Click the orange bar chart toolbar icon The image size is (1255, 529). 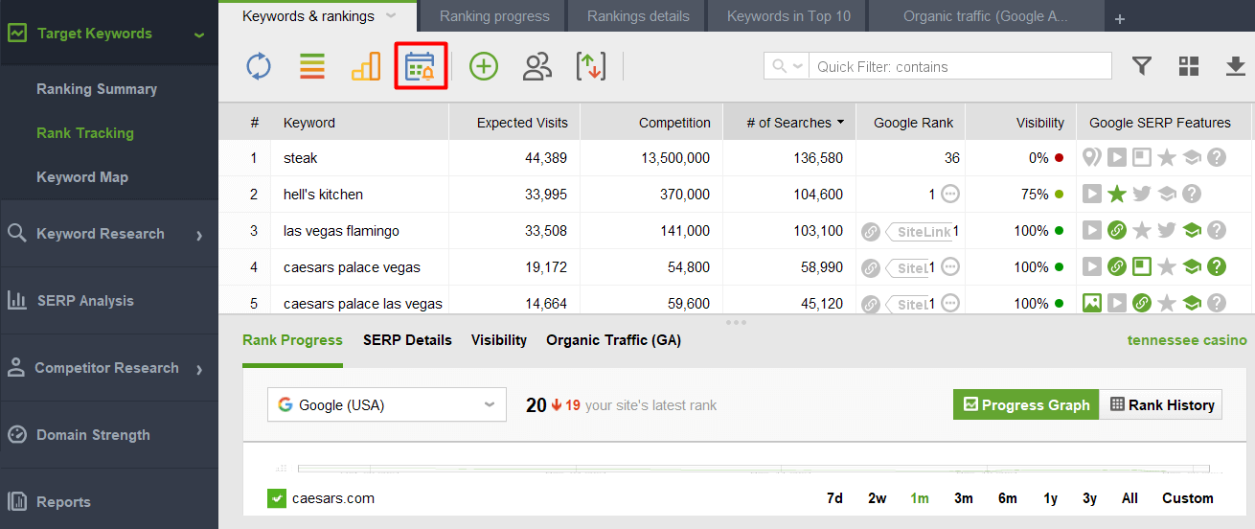[366, 66]
